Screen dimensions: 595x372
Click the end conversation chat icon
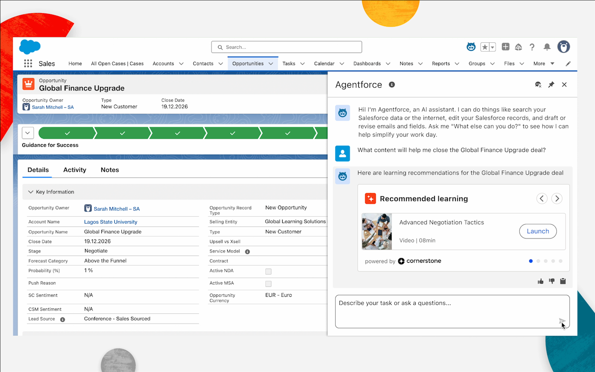[x=538, y=85]
